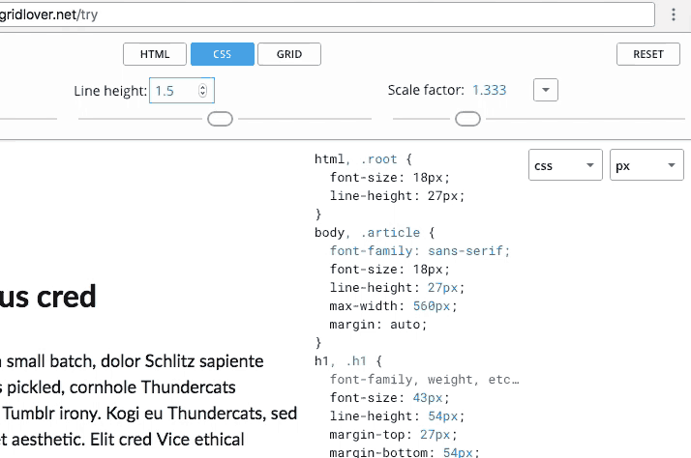
Task: Open the px unit dropdown
Action: coord(646,165)
